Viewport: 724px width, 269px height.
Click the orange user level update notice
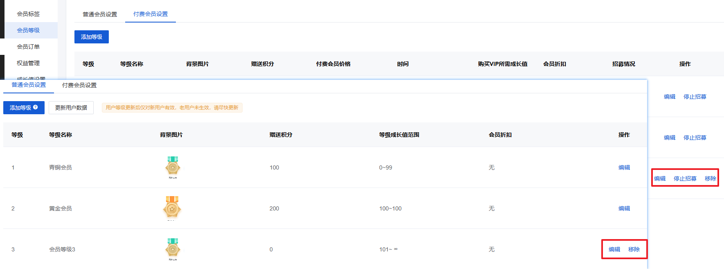pyautogui.click(x=172, y=108)
